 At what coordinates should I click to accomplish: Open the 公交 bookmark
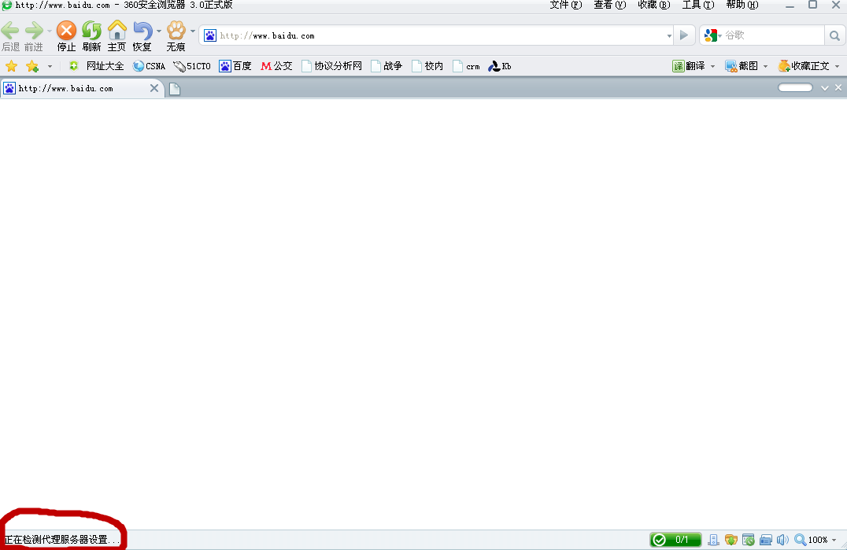click(x=276, y=66)
